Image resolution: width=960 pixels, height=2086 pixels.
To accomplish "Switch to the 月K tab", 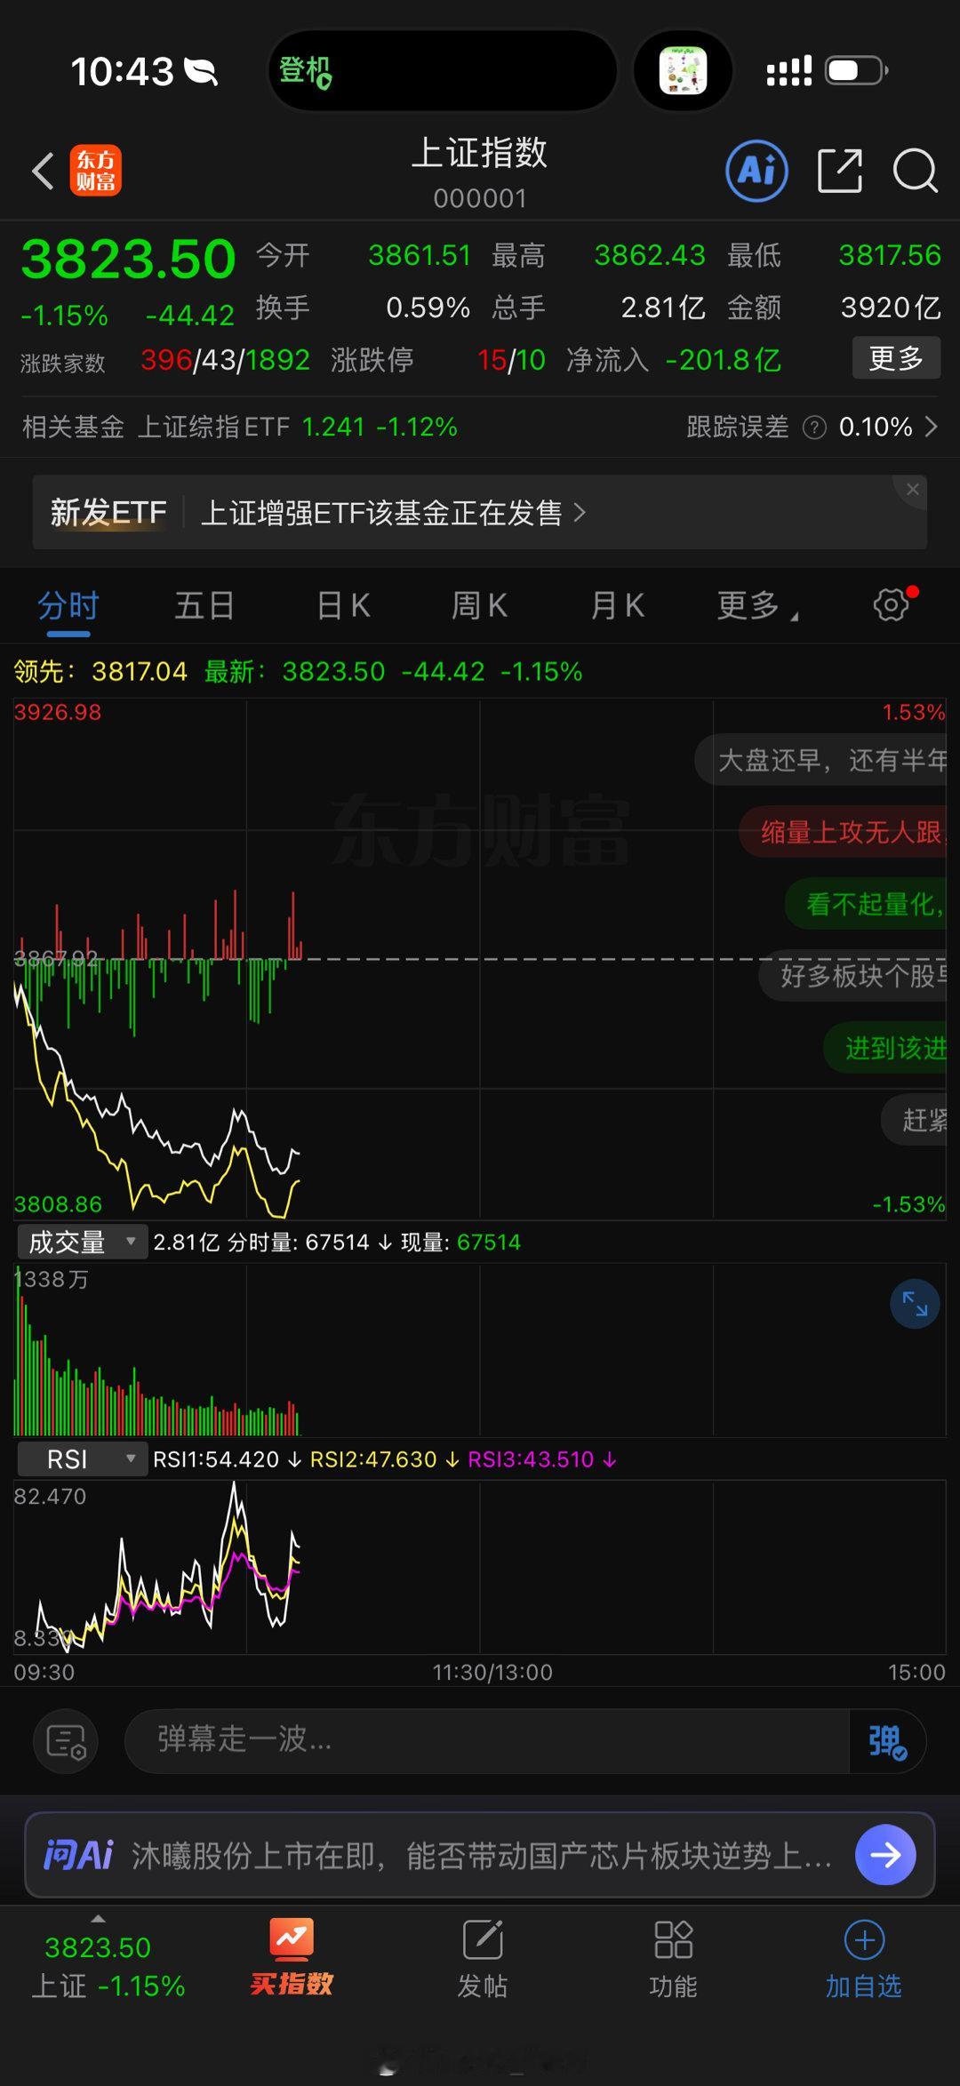I will pyautogui.click(x=617, y=606).
